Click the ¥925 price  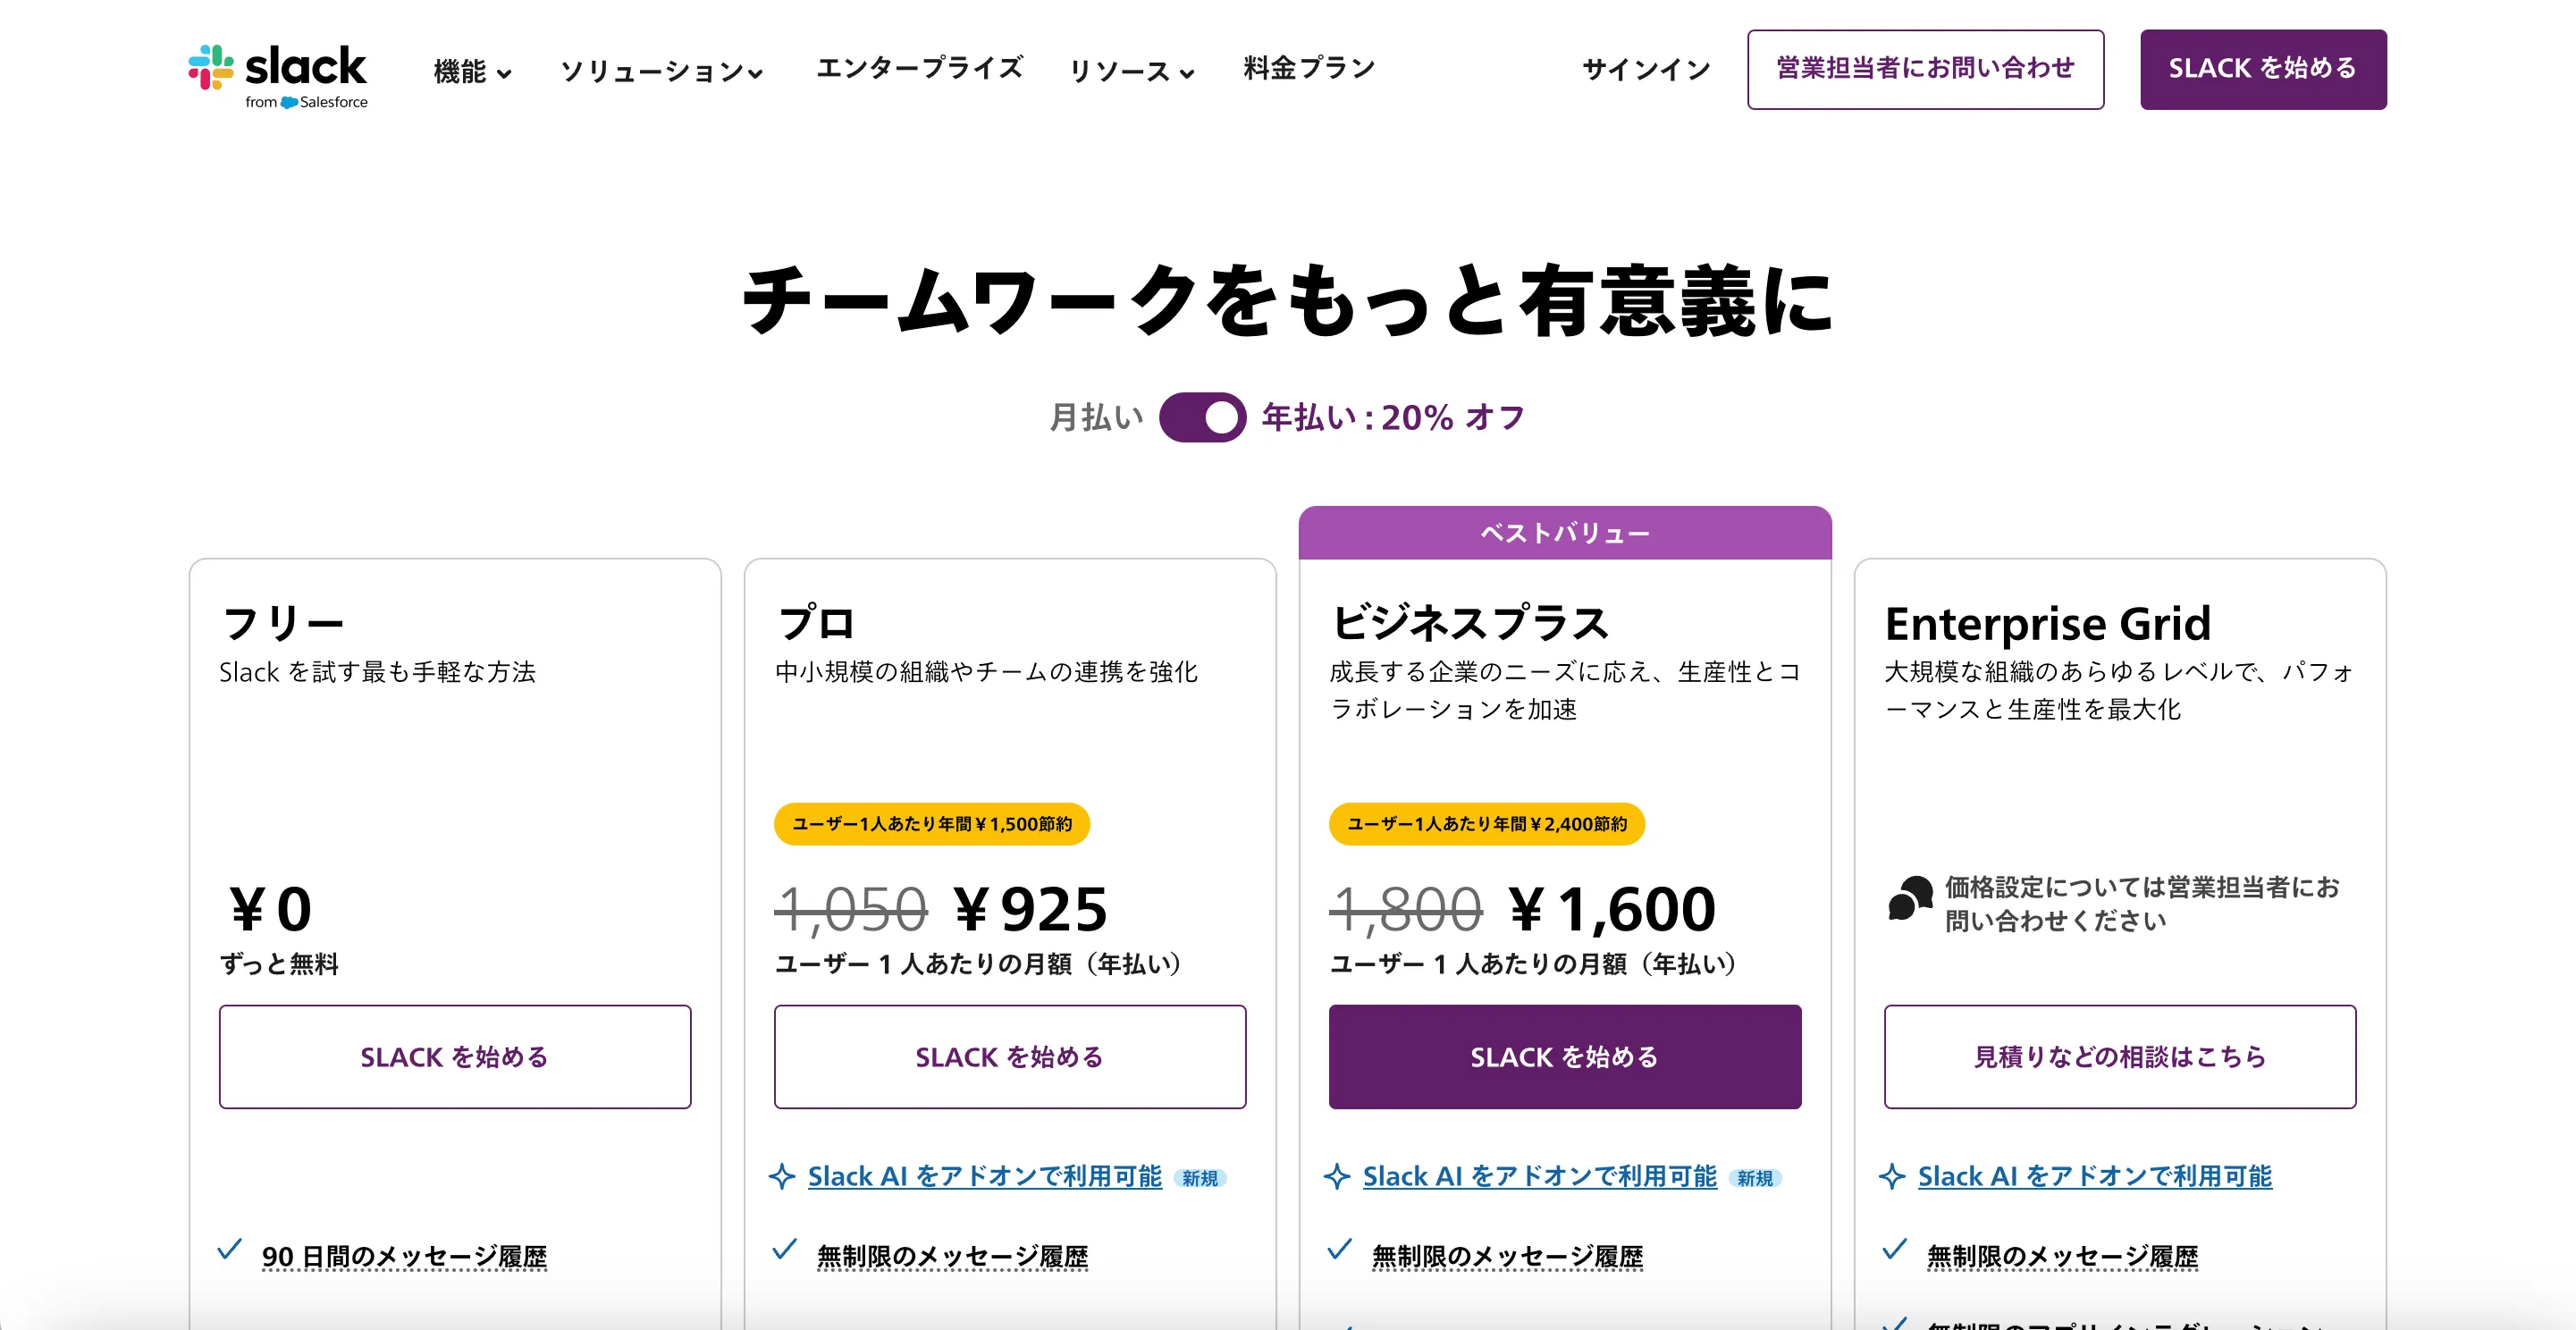(x=1030, y=908)
